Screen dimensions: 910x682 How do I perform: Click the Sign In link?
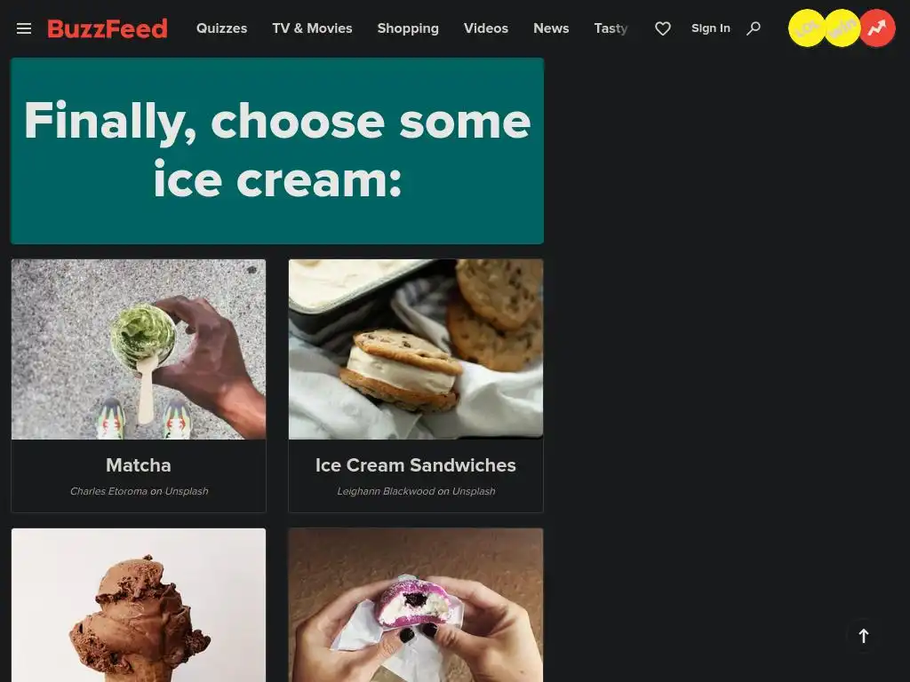coord(710,28)
